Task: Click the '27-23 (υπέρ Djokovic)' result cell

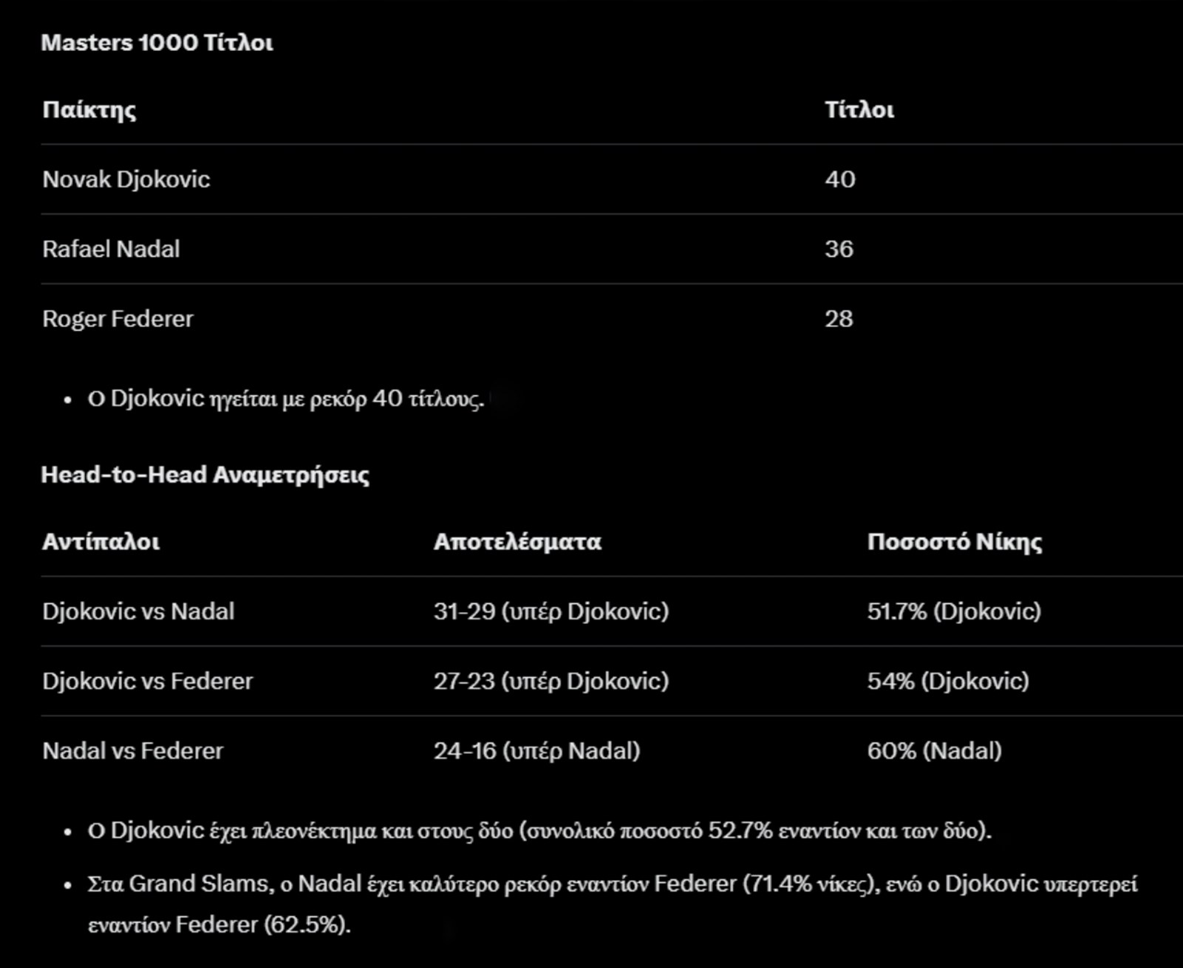Action: 551,681
